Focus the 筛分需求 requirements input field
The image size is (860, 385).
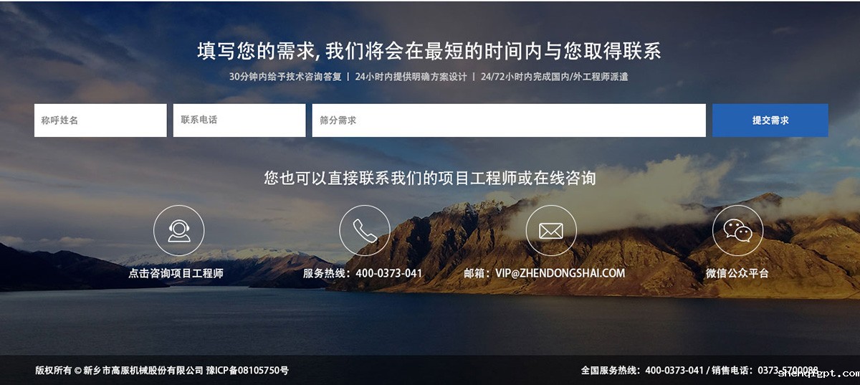pyautogui.click(x=509, y=120)
